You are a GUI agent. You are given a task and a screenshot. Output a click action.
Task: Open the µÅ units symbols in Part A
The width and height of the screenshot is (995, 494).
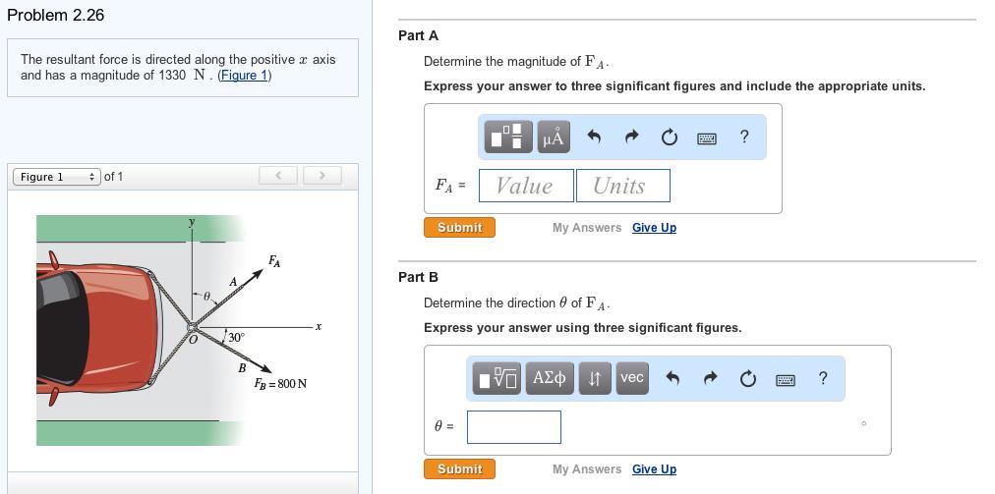click(x=554, y=137)
